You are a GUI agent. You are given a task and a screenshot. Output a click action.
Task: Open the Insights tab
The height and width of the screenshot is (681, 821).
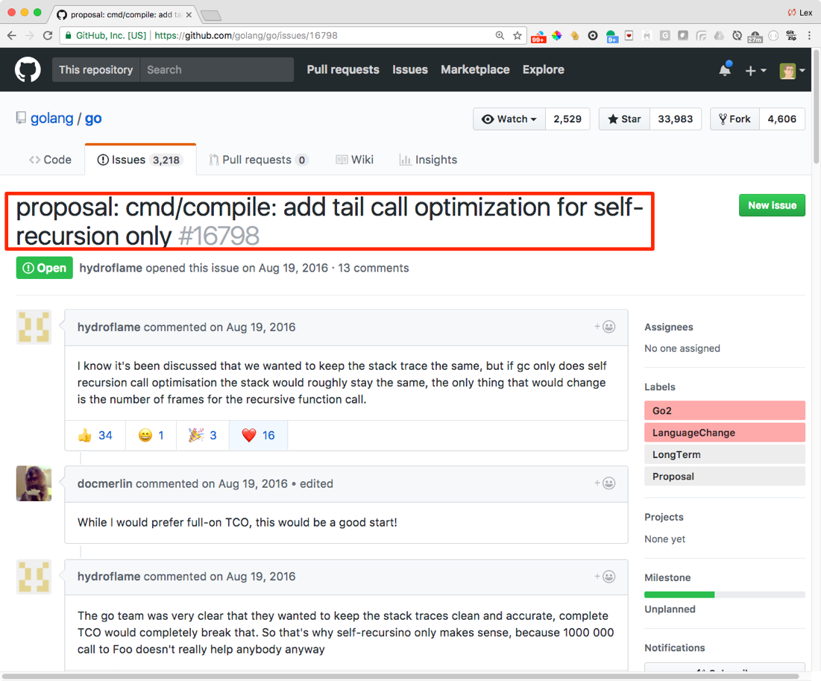pyautogui.click(x=428, y=160)
